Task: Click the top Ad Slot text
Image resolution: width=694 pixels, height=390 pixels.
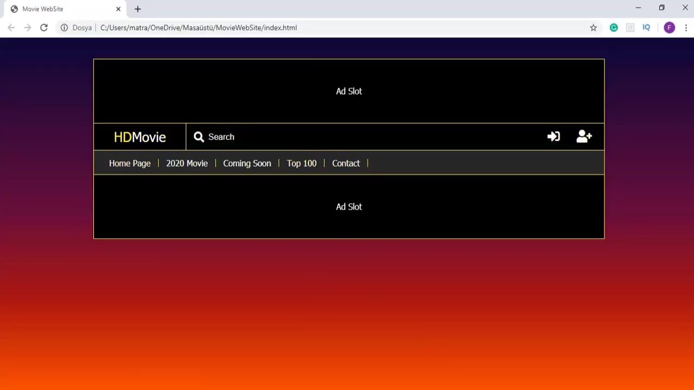Action: pos(349,91)
